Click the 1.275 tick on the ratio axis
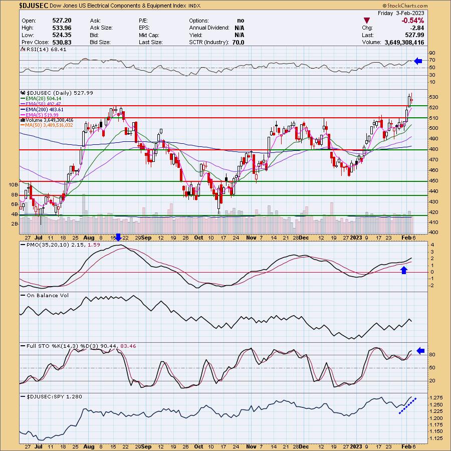Image resolution: width=451 pixels, height=451 pixels. point(436,398)
